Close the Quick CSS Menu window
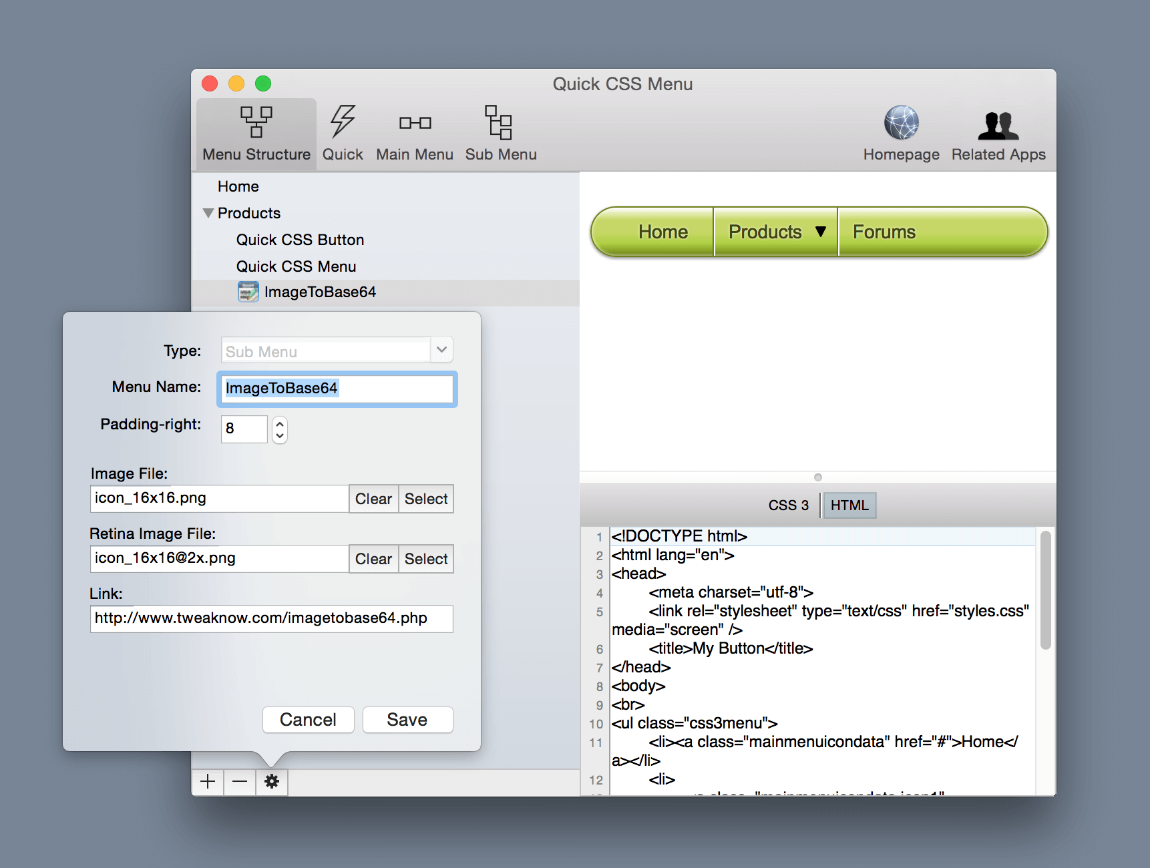The width and height of the screenshot is (1150, 868). click(x=210, y=83)
